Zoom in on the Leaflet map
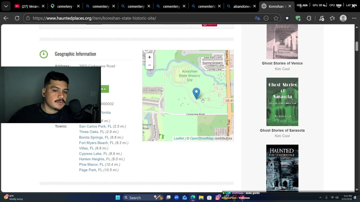 (150, 57)
